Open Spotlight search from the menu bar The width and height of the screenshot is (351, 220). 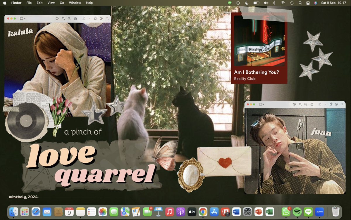pyautogui.click(x=300, y=3)
